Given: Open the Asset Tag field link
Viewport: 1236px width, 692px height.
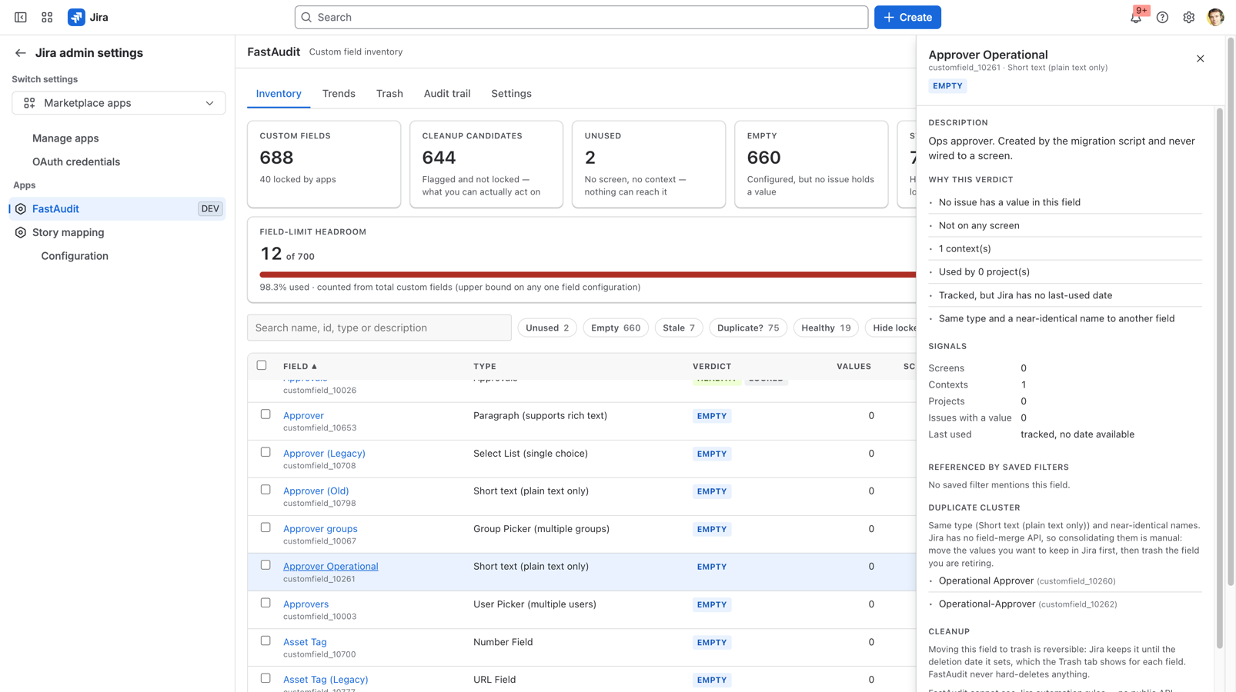Looking at the screenshot, I should tap(305, 642).
